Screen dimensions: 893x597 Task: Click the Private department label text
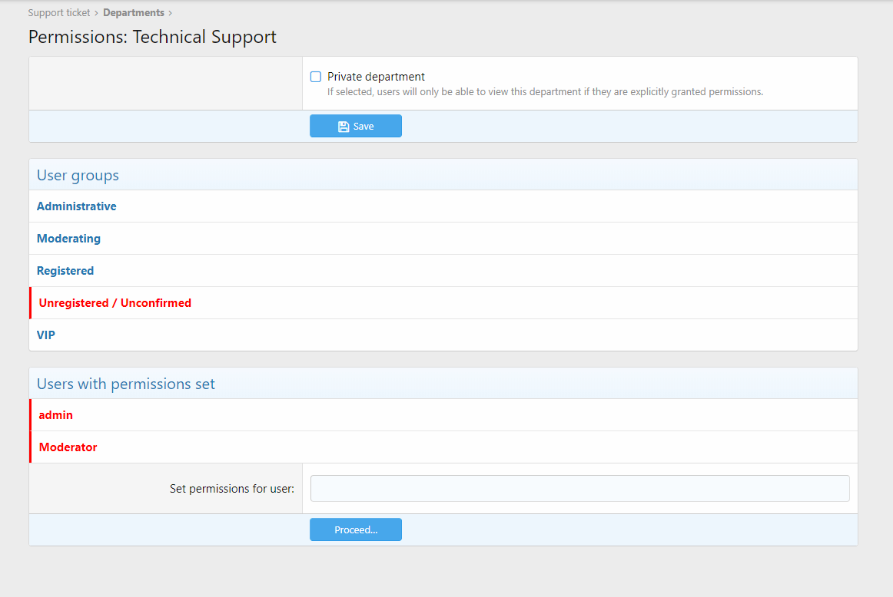[376, 77]
